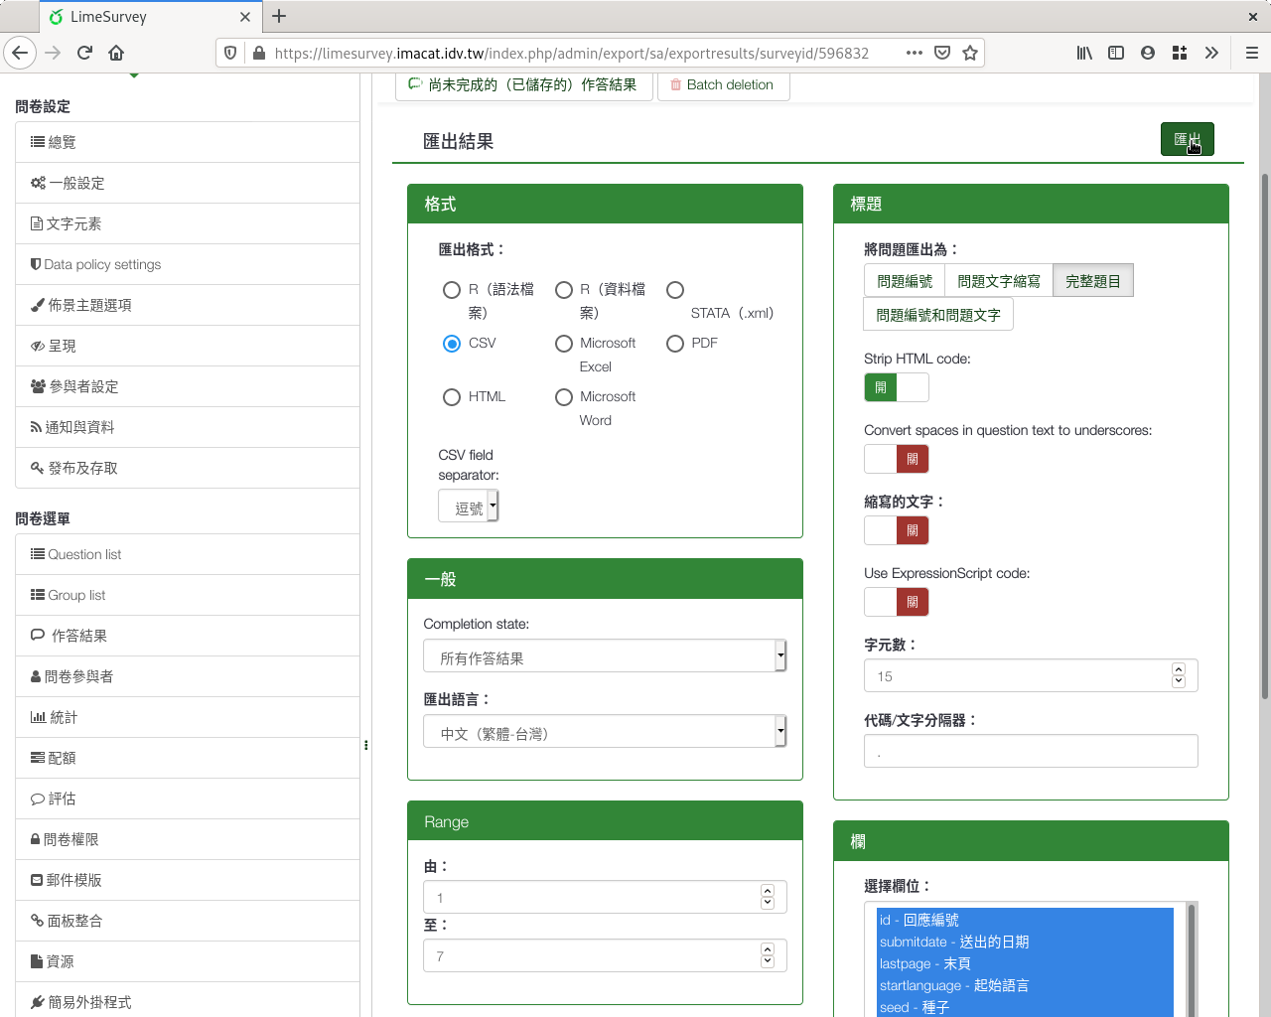
Task: Open Question list in sidebar
Action: [x=188, y=554]
